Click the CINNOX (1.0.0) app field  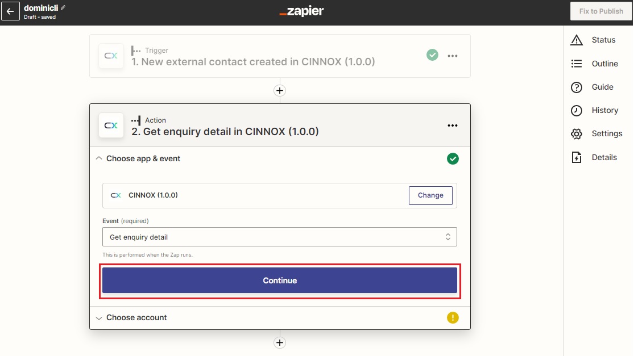coord(280,195)
